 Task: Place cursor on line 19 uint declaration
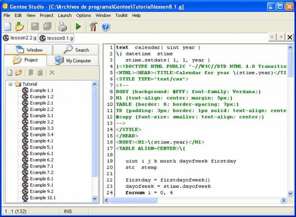(181, 161)
